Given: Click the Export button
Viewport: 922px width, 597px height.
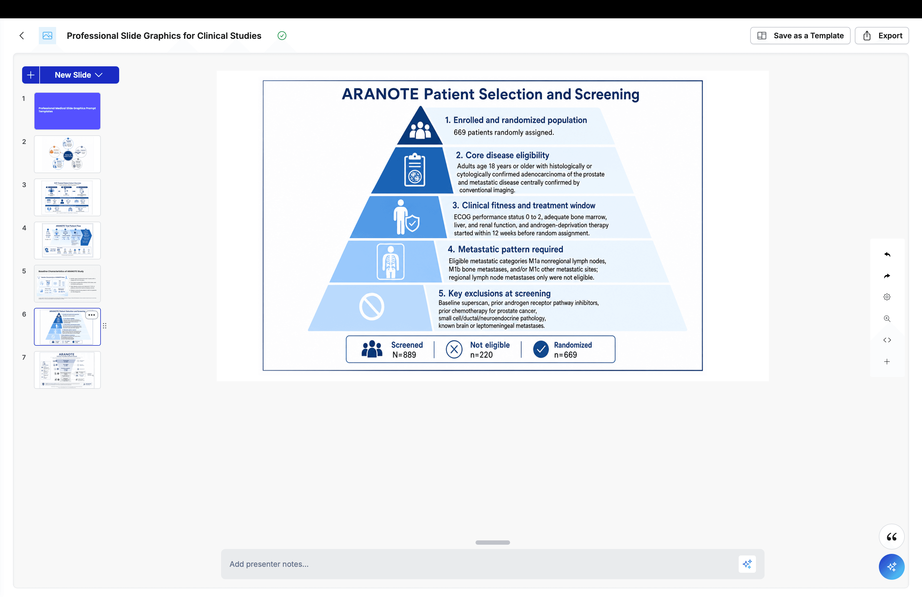Looking at the screenshot, I should [882, 36].
